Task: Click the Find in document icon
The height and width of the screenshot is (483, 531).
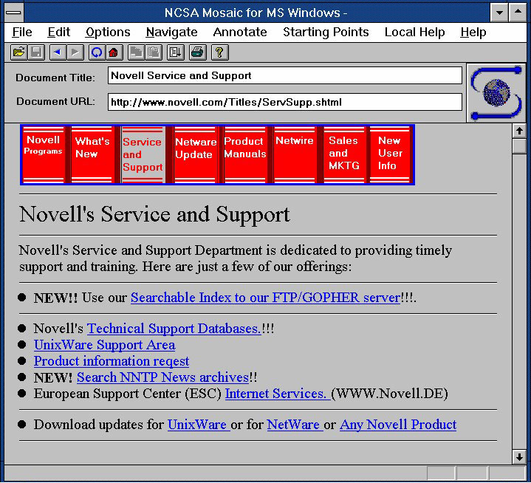Action: tap(176, 52)
